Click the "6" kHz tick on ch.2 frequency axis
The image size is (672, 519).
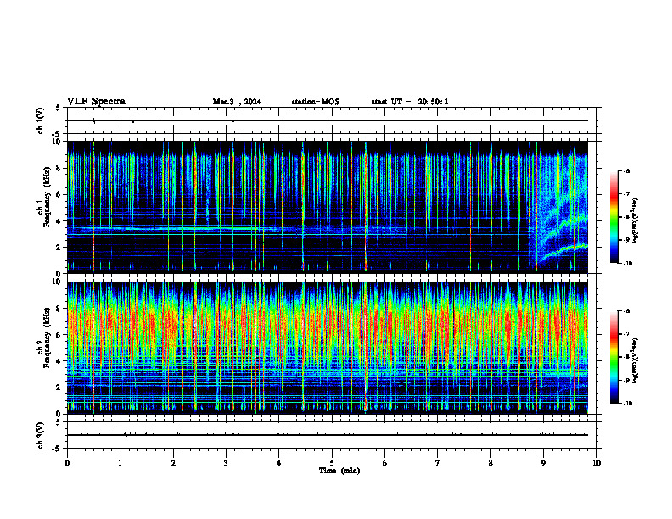(x=60, y=335)
